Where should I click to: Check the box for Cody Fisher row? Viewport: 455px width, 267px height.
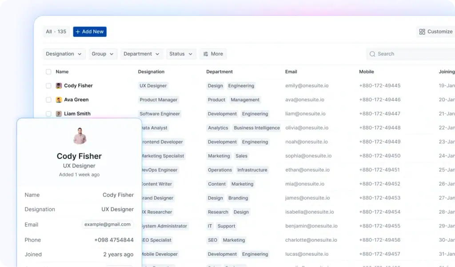[48, 86]
